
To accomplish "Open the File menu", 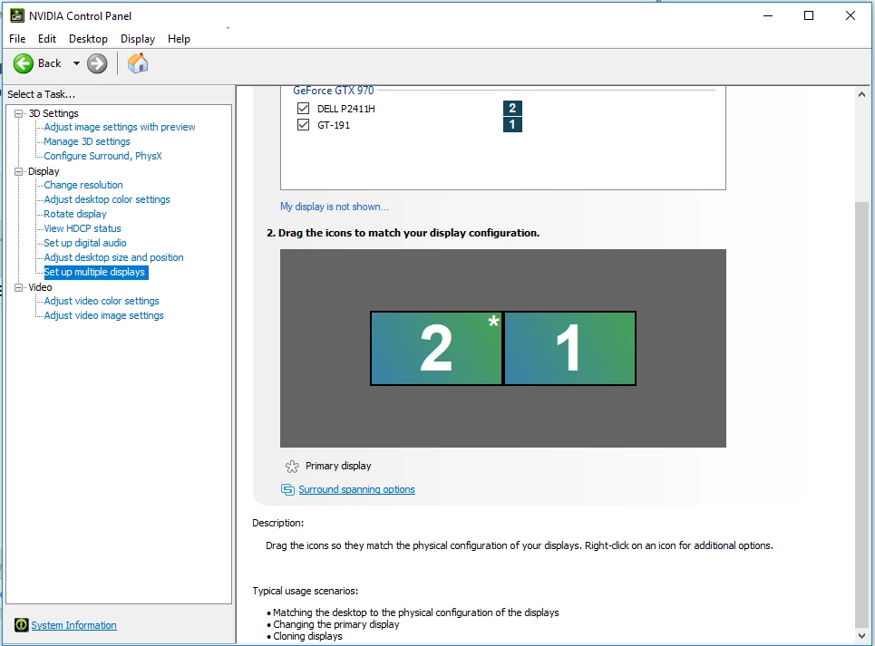I will pyautogui.click(x=17, y=38).
